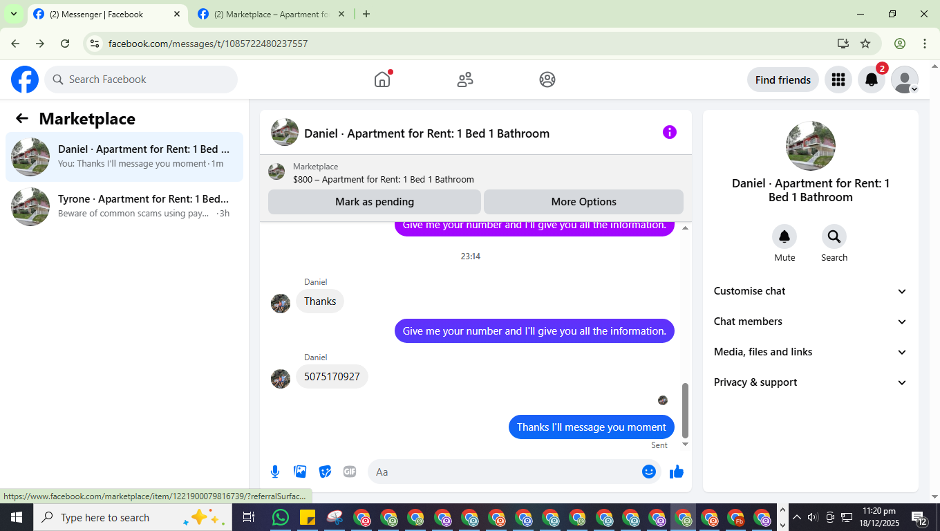The image size is (940, 531).
Task: Open Task View on the taskbar
Action: [x=249, y=517]
